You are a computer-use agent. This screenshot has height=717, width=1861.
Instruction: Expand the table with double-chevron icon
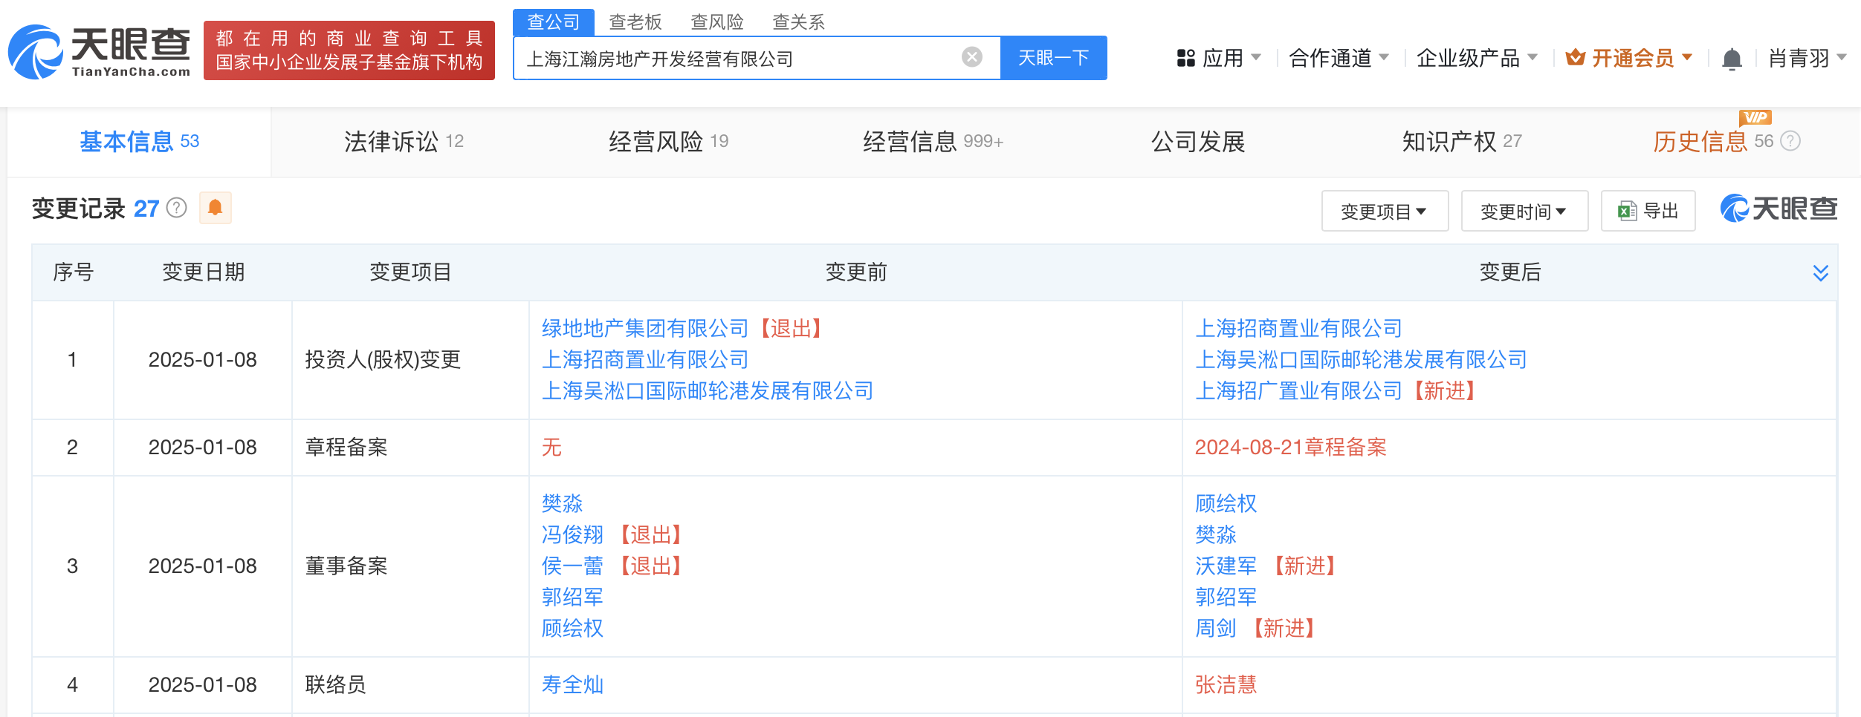[x=1820, y=272]
